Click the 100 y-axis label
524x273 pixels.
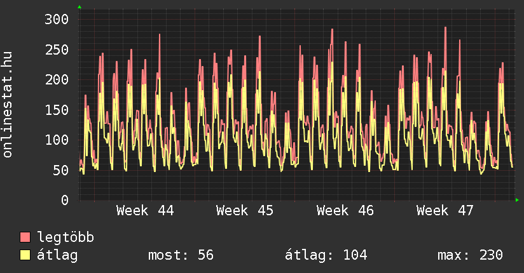56,140
